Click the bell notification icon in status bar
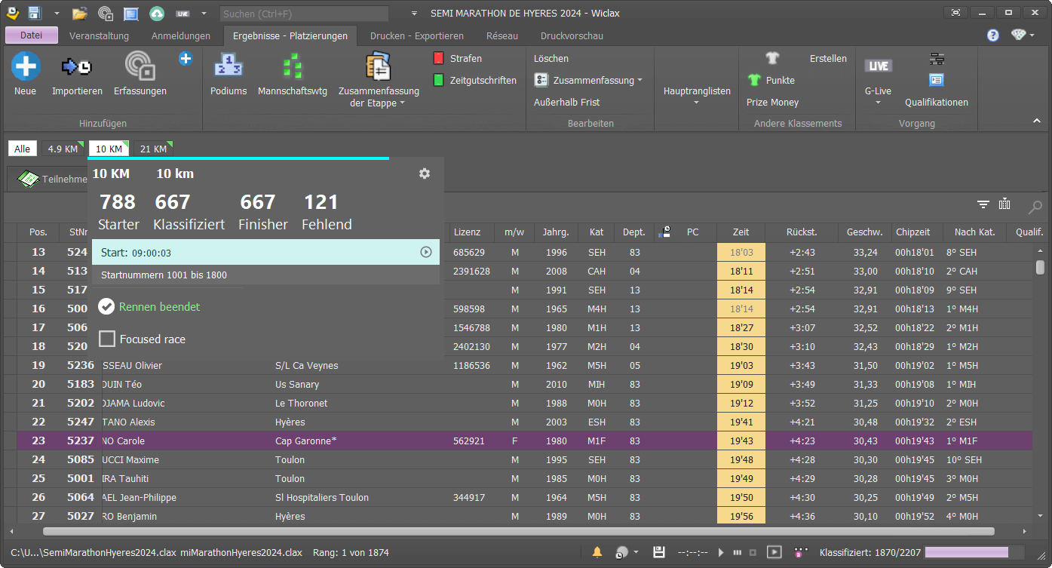 point(597,552)
